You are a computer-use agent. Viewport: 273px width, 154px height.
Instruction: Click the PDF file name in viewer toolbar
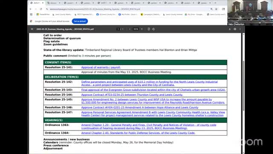tap(65, 29)
